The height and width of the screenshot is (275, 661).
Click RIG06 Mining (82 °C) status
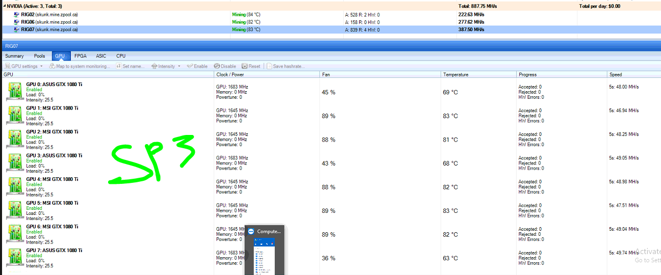(246, 22)
